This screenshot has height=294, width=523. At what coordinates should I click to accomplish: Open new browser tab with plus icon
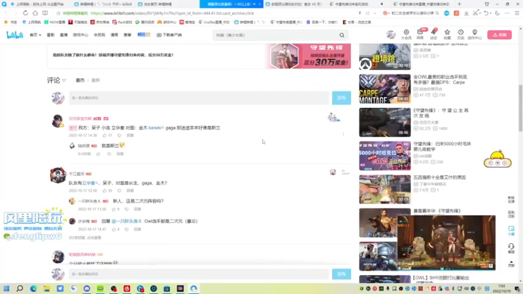coord(460,4)
